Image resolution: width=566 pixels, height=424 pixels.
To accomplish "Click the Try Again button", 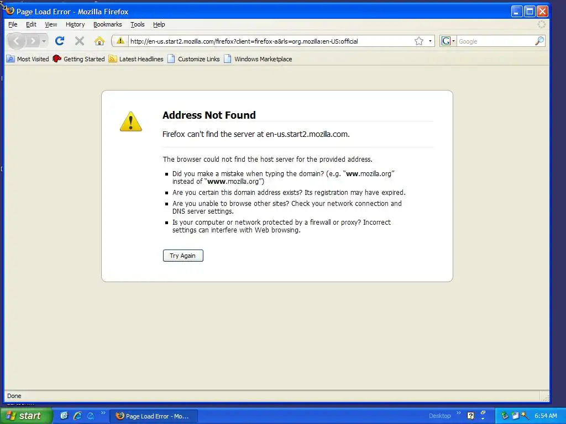I will coord(183,256).
